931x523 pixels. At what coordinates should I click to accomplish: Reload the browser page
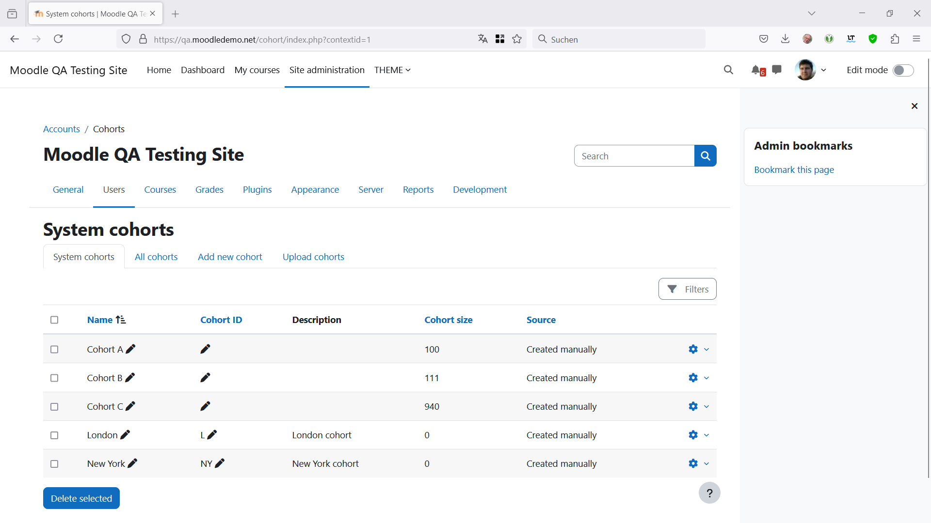pos(58,39)
